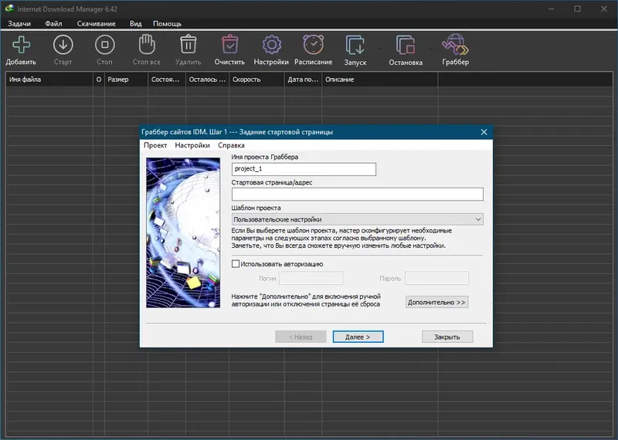Viewport: 618px width, 440px height.
Task: Click the Стартовая страница/адрес input field
Action: 357,195
